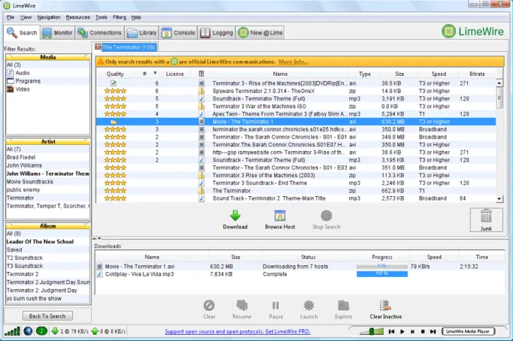Open the Logging tab
Viewport: 513px width, 341px height.
coord(216,33)
